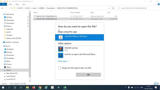The height and width of the screenshot is (90, 160).
Task: Open the Music folder
Action: 8,61
